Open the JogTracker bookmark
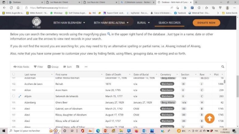 [138, 13]
